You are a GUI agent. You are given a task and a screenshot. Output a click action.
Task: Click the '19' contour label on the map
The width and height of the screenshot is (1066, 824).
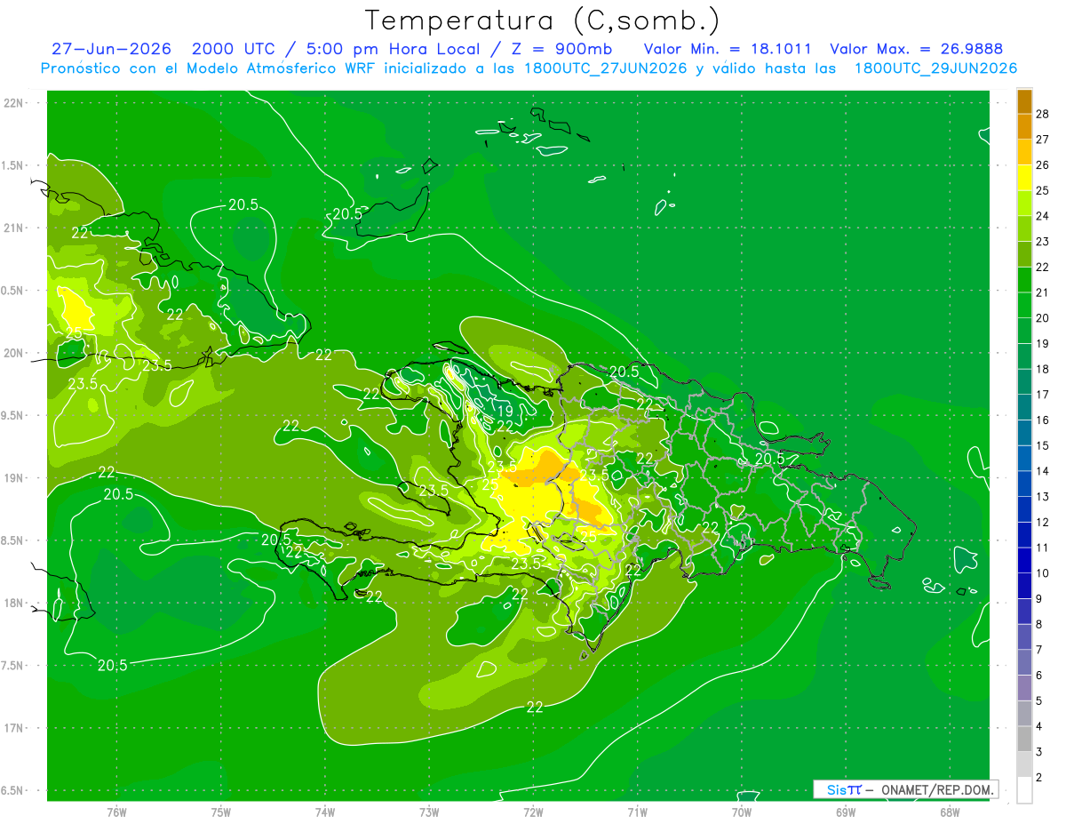[504, 412]
